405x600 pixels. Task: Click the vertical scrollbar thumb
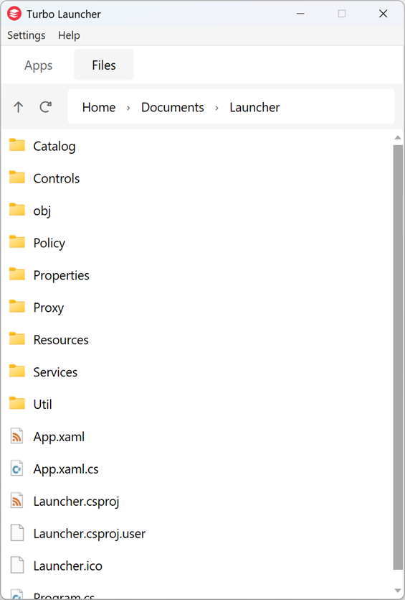coord(398,357)
